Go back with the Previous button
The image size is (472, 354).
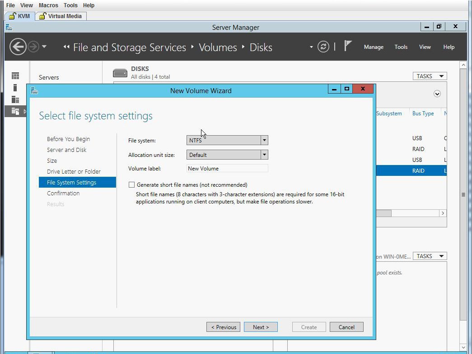(x=224, y=327)
